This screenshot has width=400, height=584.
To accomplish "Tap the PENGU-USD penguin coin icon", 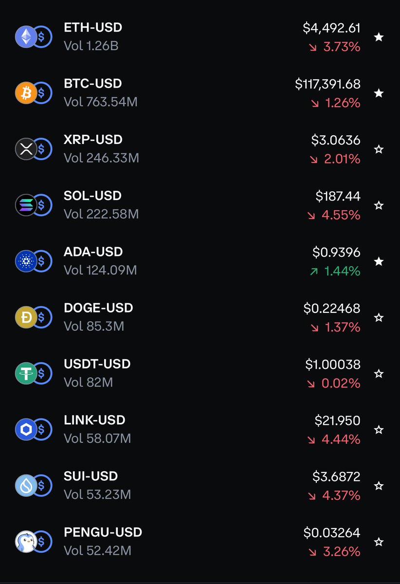I will tap(27, 542).
